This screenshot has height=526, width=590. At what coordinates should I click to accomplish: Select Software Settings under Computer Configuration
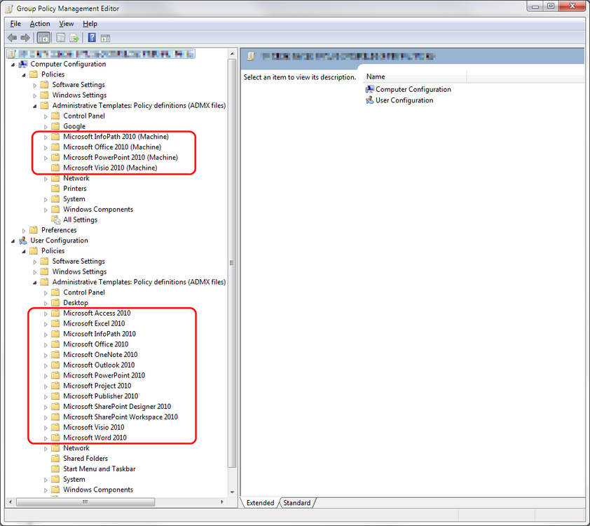click(x=78, y=85)
